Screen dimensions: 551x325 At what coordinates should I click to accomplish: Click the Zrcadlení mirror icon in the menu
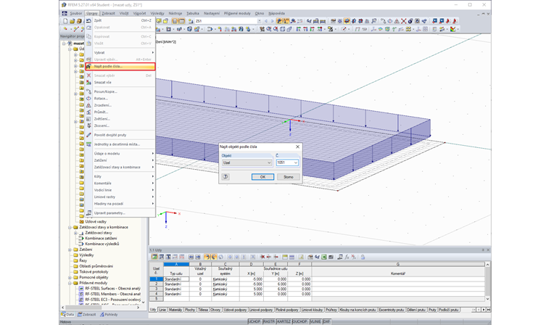[88, 105]
